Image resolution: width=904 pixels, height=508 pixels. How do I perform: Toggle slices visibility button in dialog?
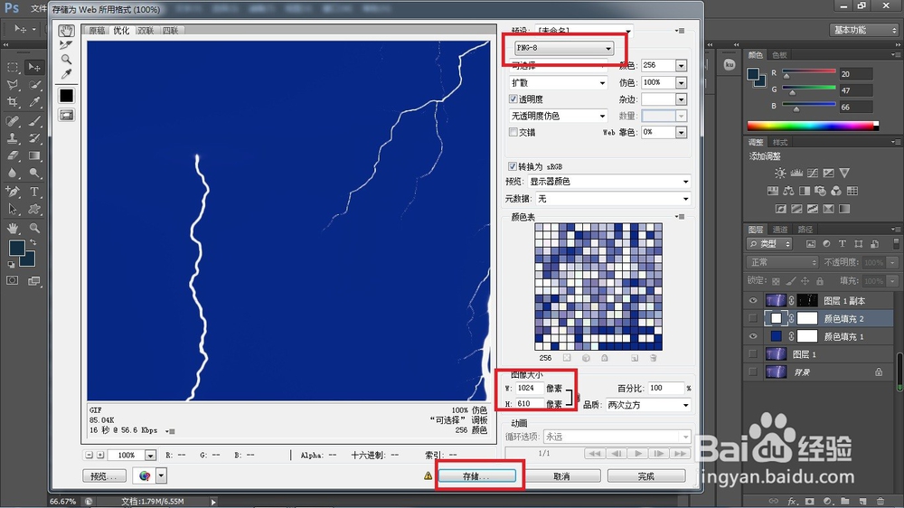click(x=66, y=116)
